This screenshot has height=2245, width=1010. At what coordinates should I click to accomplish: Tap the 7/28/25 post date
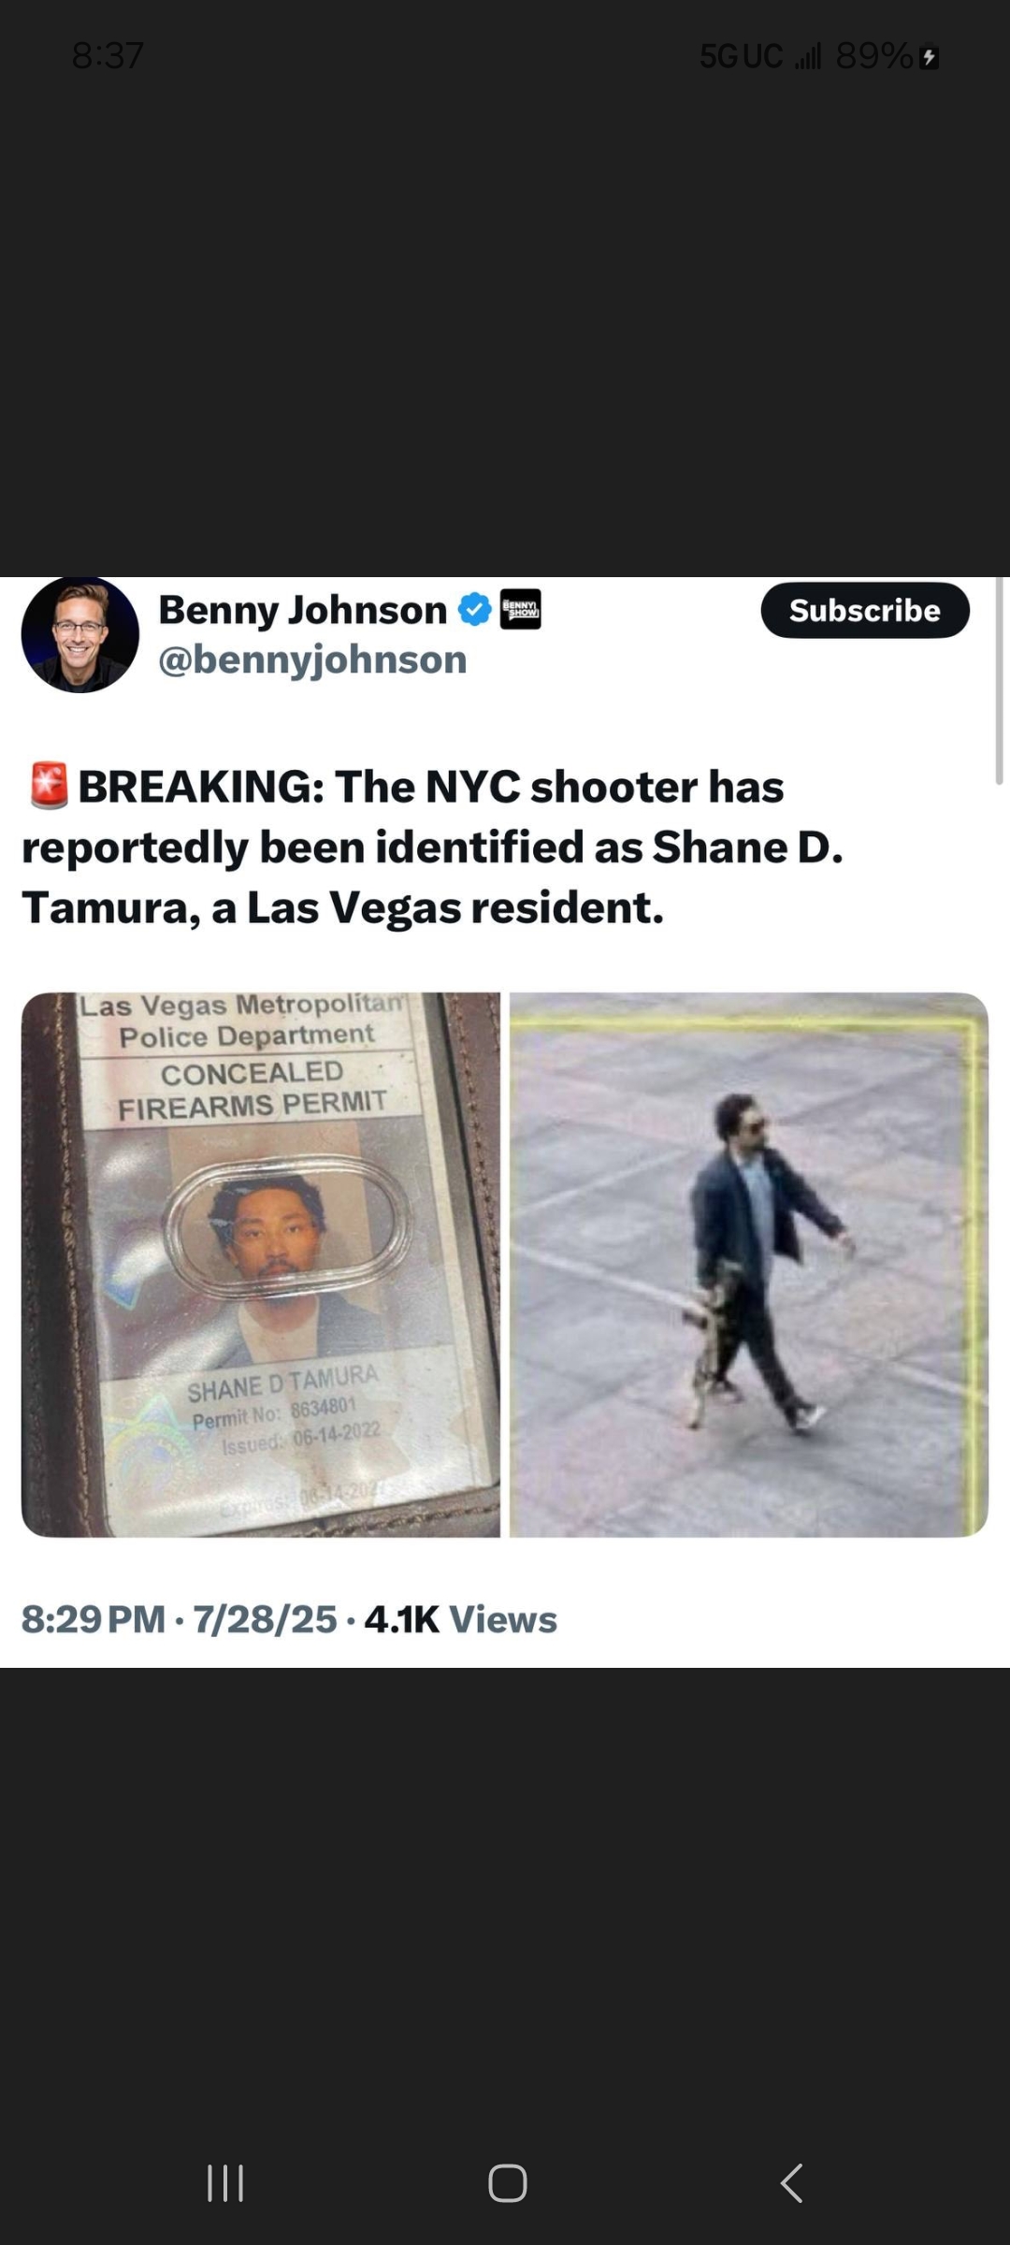pyautogui.click(x=265, y=1619)
